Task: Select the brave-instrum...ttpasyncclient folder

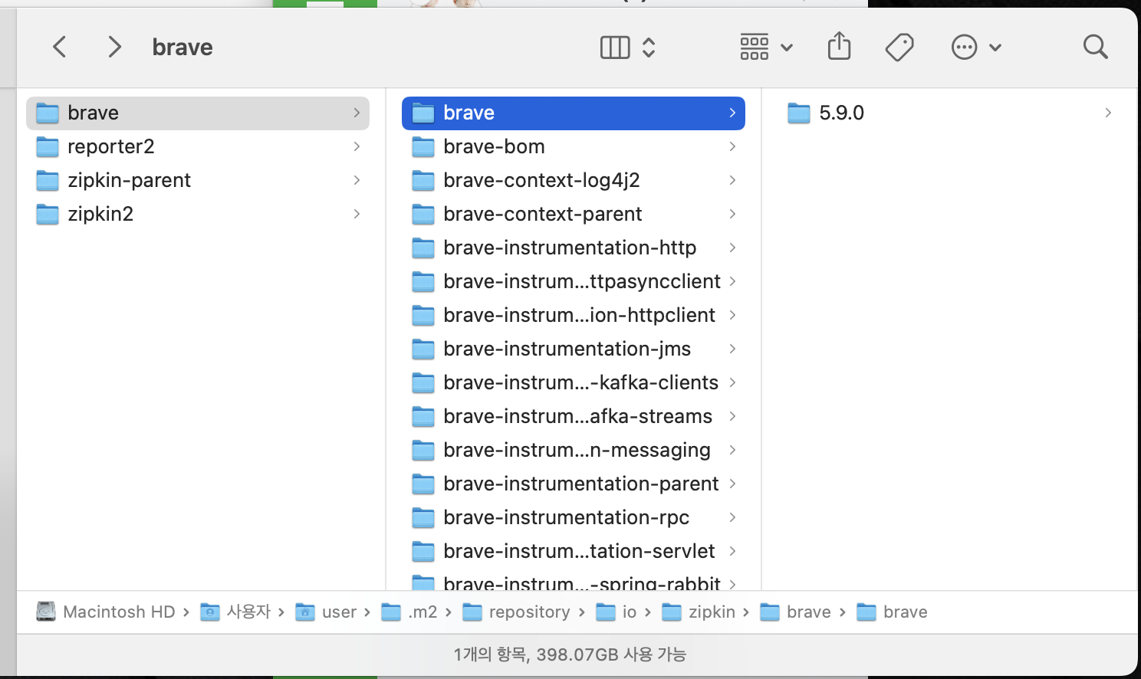Action: pos(574,281)
